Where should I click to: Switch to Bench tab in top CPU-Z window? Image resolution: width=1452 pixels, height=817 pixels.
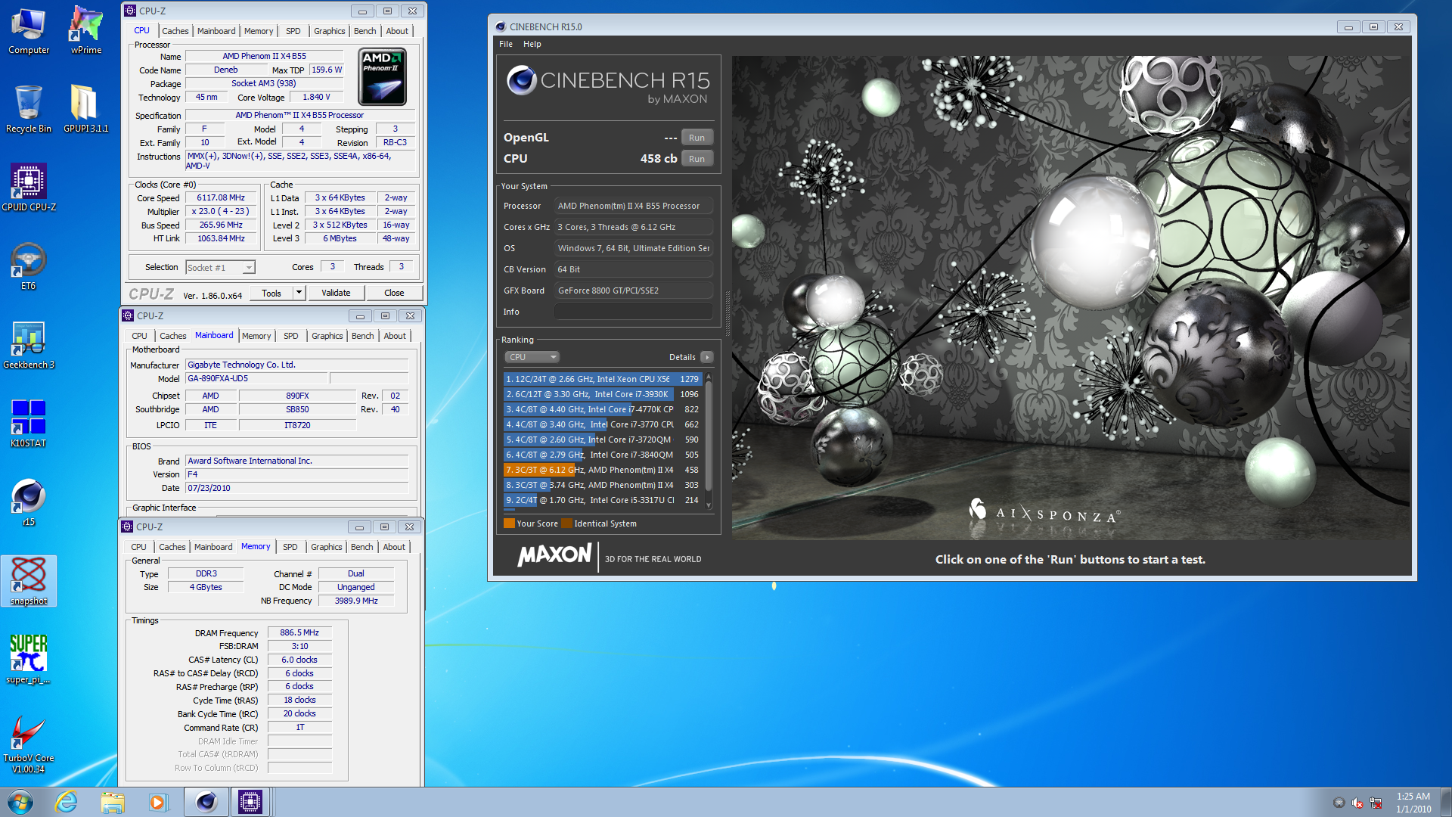pyautogui.click(x=365, y=31)
